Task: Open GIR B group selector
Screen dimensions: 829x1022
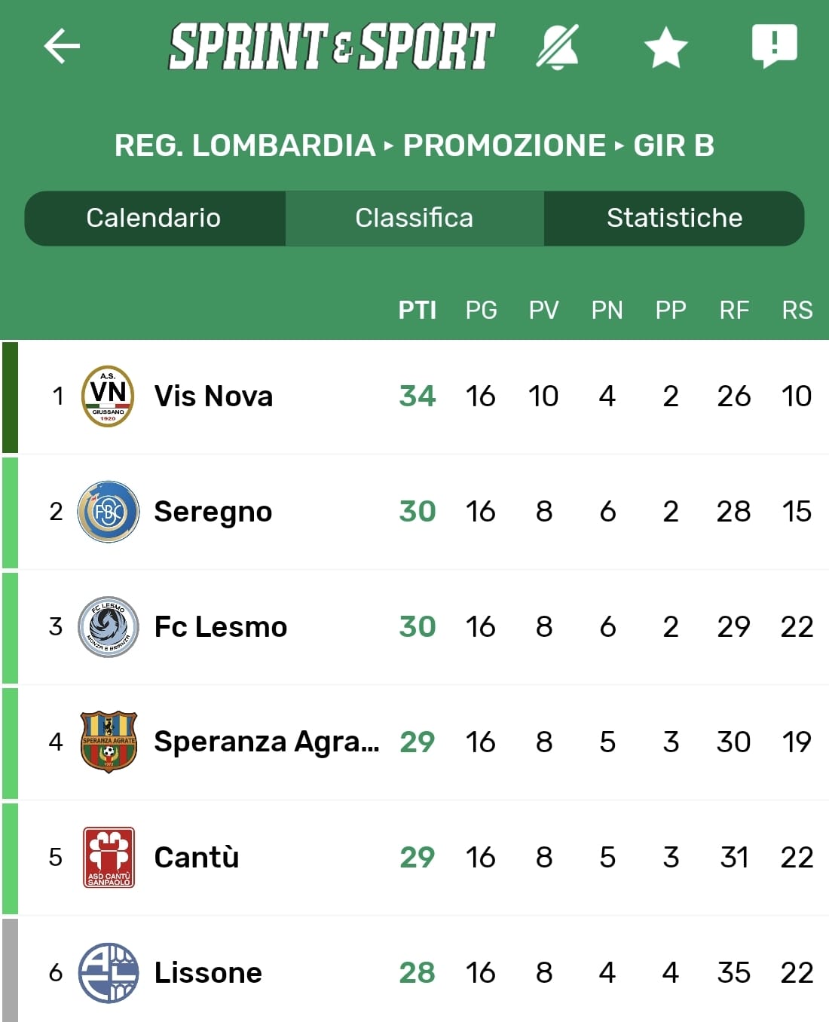Action: [x=674, y=145]
